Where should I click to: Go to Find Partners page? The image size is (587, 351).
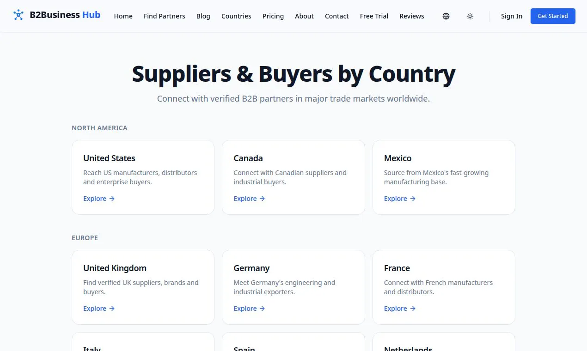(x=165, y=16)
